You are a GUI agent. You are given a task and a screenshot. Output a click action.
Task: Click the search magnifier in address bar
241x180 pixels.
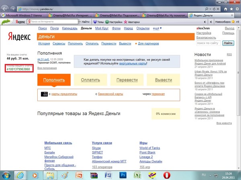[x=207, y=9]
